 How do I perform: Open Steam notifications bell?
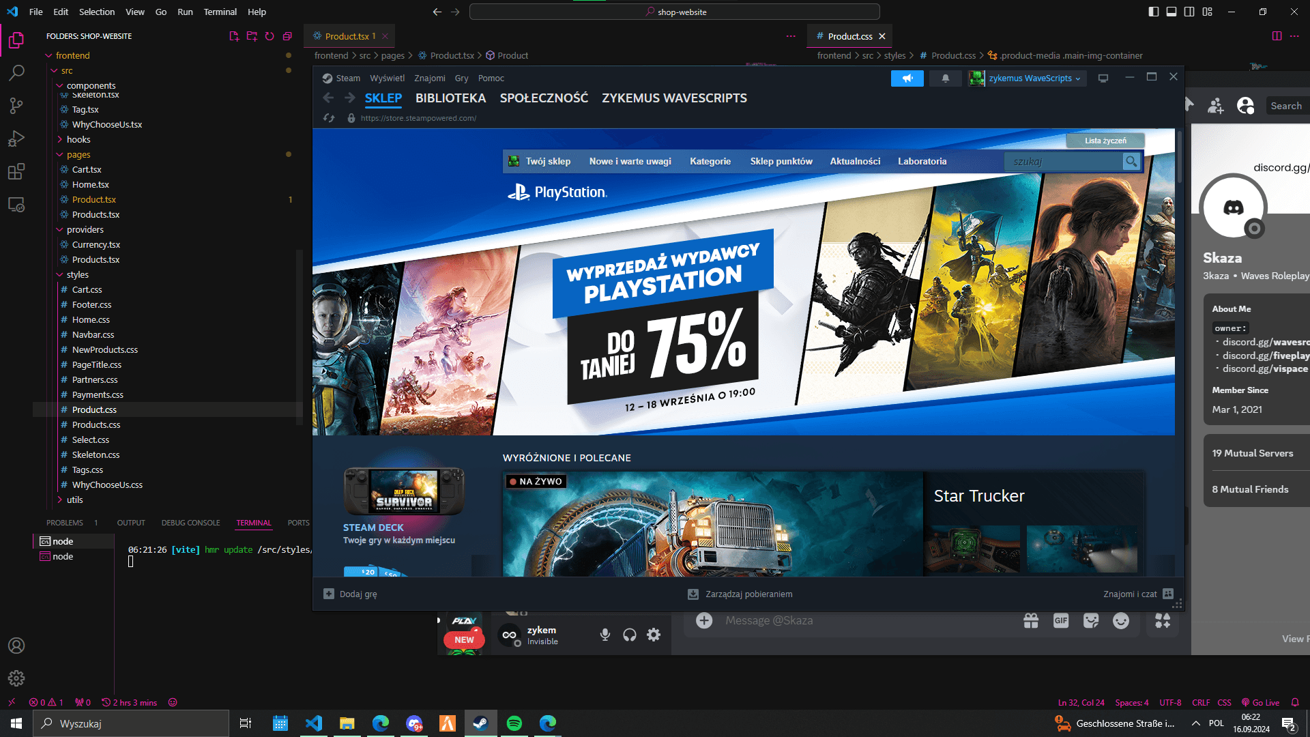point(945,78)
